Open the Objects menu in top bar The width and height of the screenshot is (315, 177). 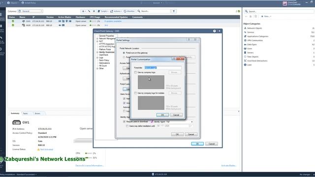[x=13, y=3]
